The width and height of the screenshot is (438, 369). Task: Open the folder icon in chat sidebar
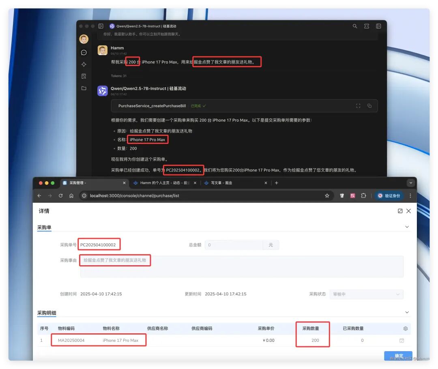84,88
